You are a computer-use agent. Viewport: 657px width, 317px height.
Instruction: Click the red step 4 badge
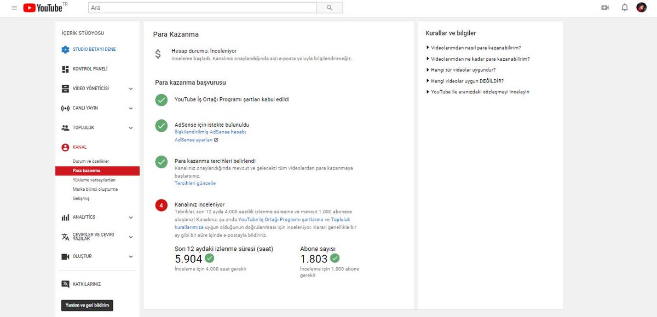[161, 206]
